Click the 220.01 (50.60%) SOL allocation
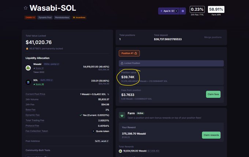249x157 pixels. point(100,81)
